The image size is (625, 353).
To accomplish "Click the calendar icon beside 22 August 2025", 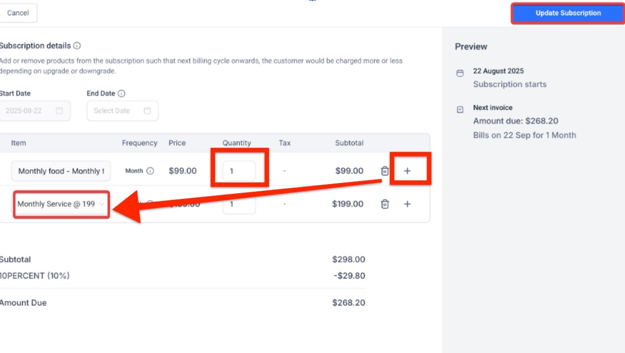I will pyautogui.click(x=460, y=73).
